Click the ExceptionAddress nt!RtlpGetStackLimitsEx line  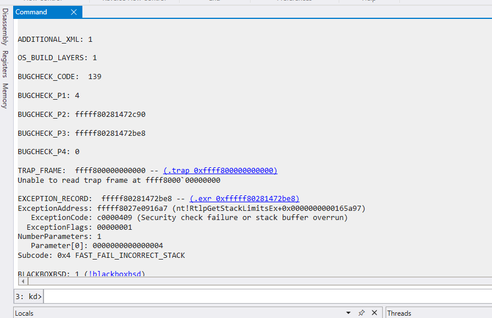(192, 209)
